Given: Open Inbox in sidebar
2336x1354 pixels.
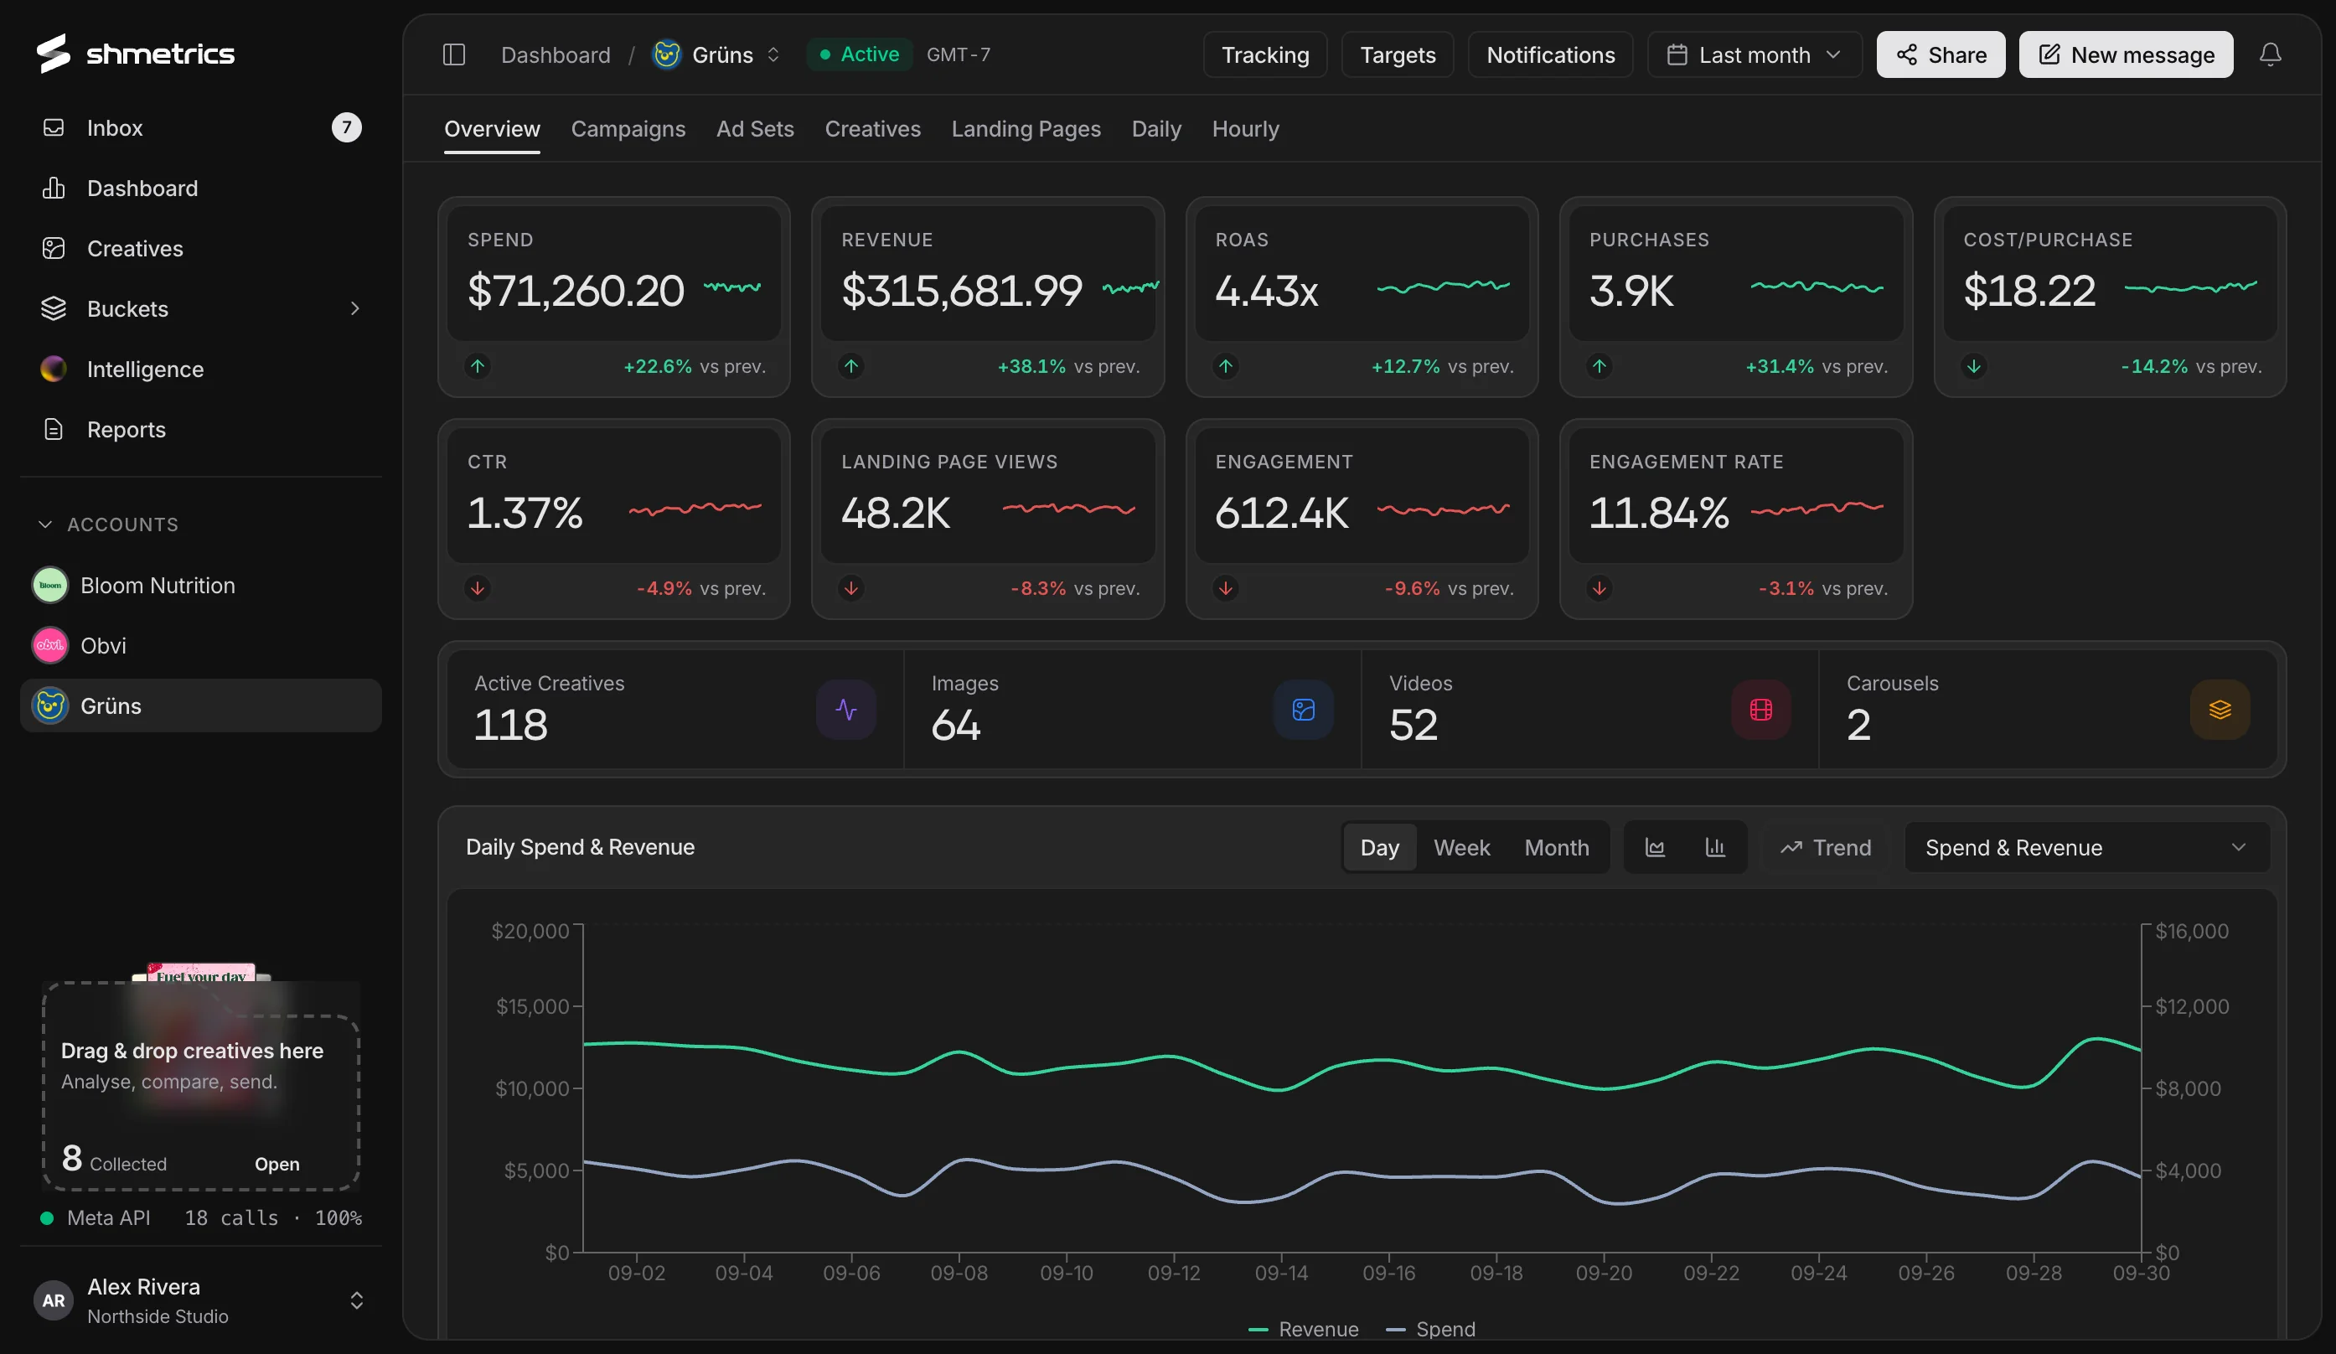Looking at the screenshot, I should [x=200, y=128].
